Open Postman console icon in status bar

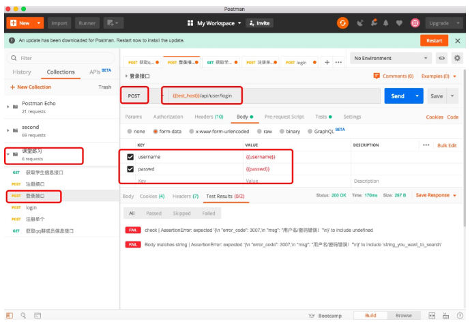tap(38, 316)
